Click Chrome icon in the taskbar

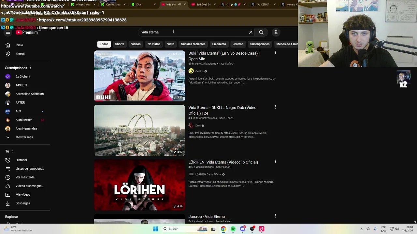(x=223, y=229)
